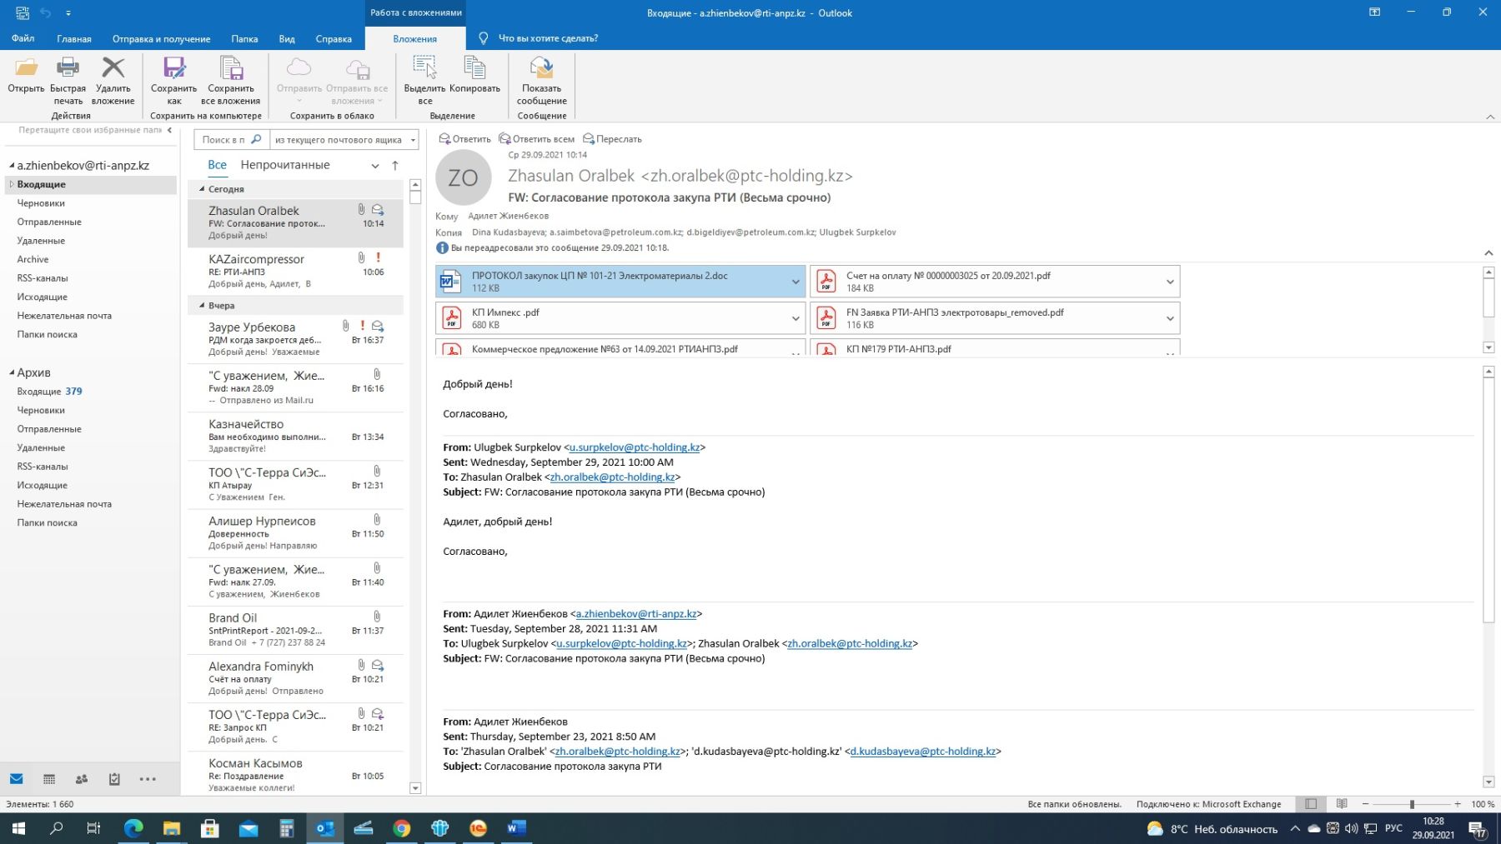Open the u.surpkelov@ptc-holding.kz email link
The width and height of the screenshot is (1501, 844).
634,447
